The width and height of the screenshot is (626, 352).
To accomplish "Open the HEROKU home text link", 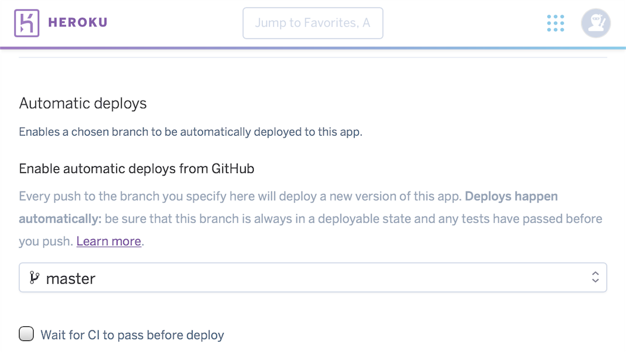I will pyautogui.click(x=78, y=23).
